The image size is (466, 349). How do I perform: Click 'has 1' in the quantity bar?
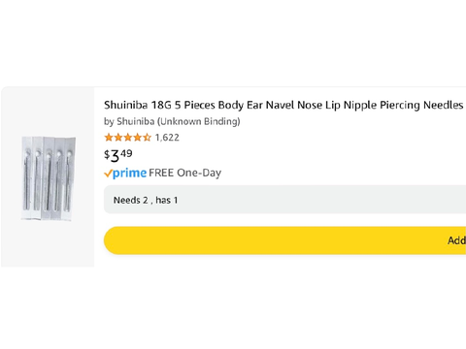click(x=167, y=200)
